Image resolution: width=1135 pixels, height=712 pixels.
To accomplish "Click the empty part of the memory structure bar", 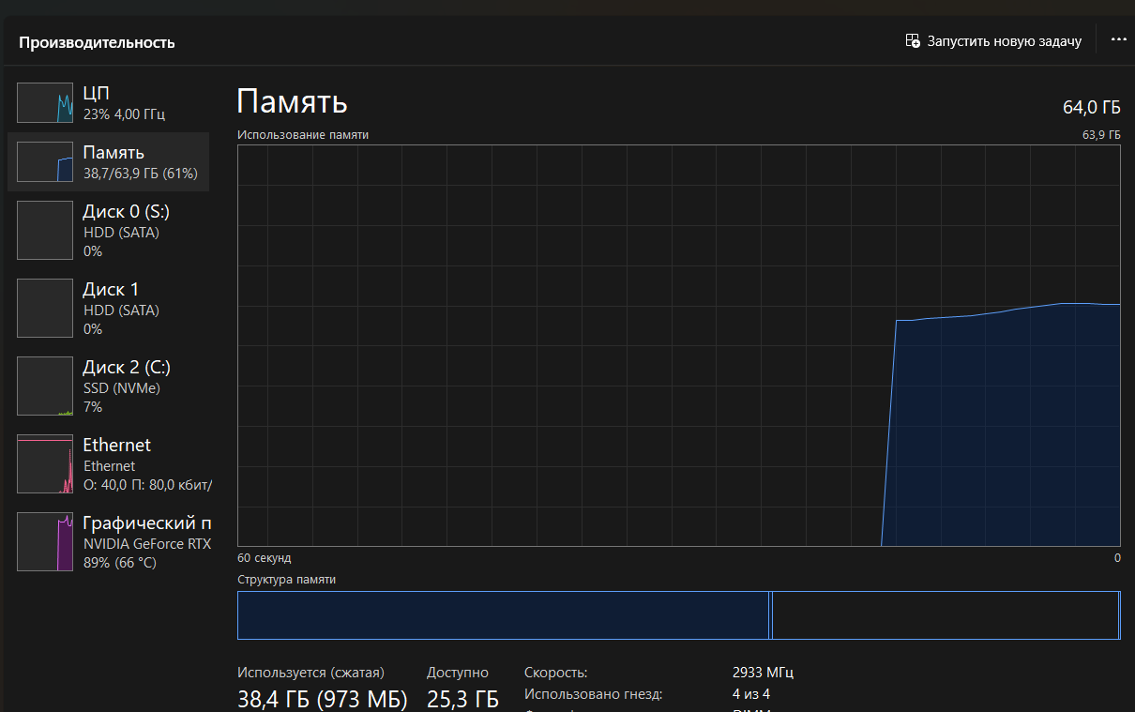I will 944,615.
